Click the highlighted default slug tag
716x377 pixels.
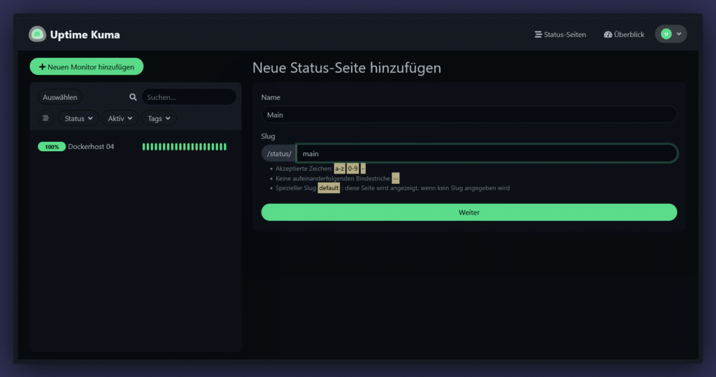tap(329, 188)
